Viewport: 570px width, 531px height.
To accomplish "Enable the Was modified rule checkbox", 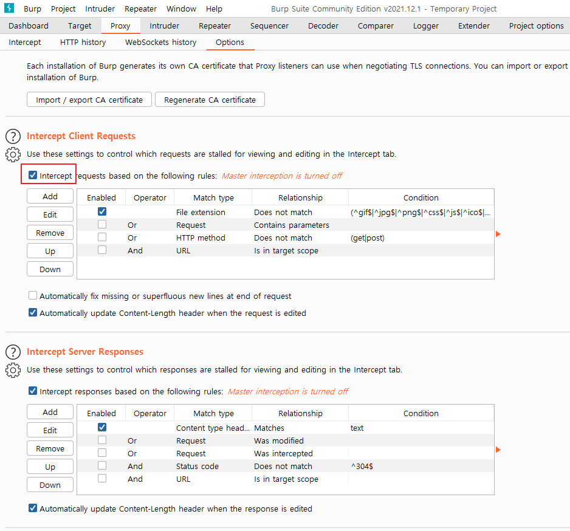I will [x=102, y=440].
